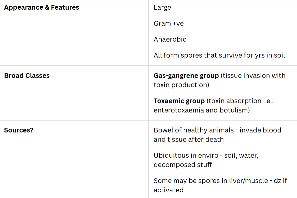The image size is (297, 198).
Task: Select the "Broad Classes" row heading
Action: 27,76
